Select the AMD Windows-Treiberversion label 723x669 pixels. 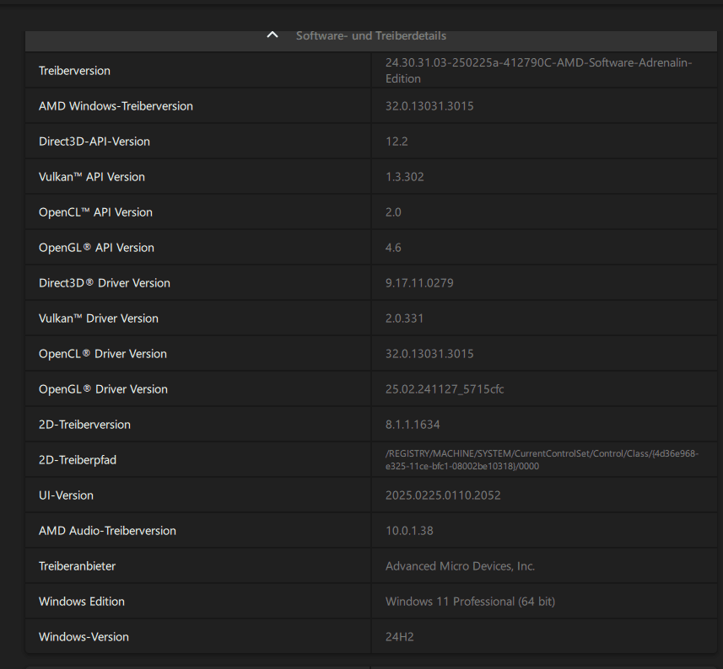point(116,106)
